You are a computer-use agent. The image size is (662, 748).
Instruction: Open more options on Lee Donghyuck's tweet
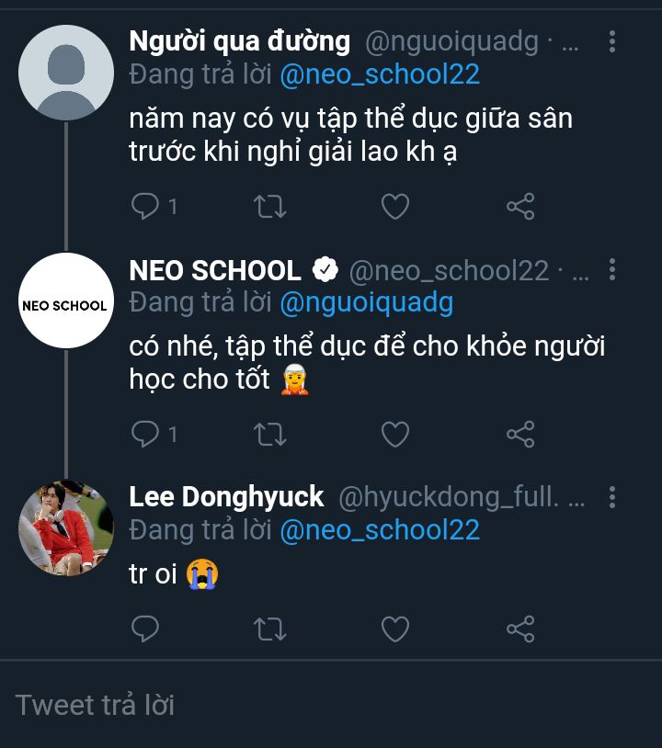pos(612,497)
